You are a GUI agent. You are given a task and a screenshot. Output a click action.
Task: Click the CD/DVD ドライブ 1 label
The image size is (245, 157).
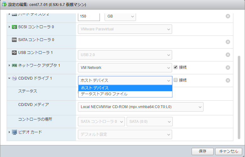pyautogui.click(x=35, y=78)
